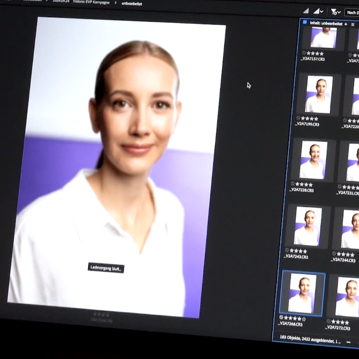Image resolution: width=359 pixels, height=359 pixels.
Task: Click unbearbeitet in the breadcrumb path
Action: (131, 3)
